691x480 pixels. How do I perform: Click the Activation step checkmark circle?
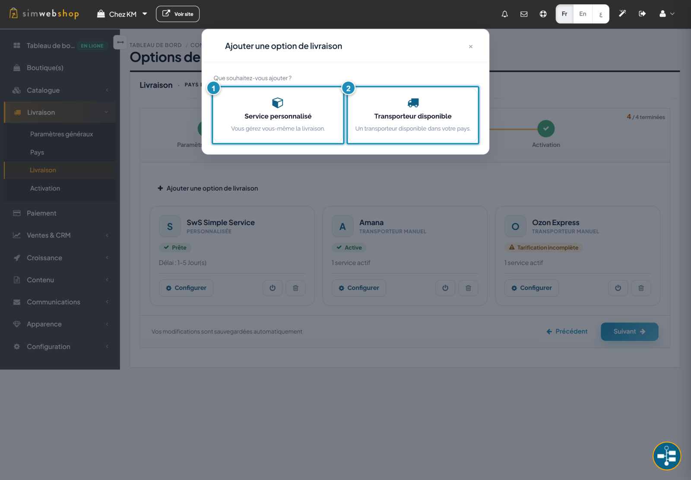546,129
